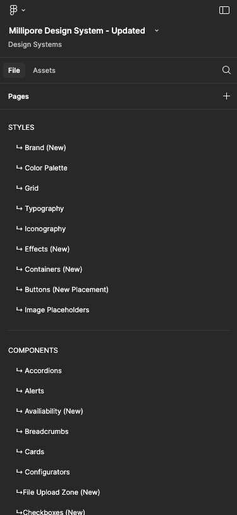Image resolution: width=237 pixels, height=515 pixels.
Task: Select the File tab
Action: pos(14,70)
